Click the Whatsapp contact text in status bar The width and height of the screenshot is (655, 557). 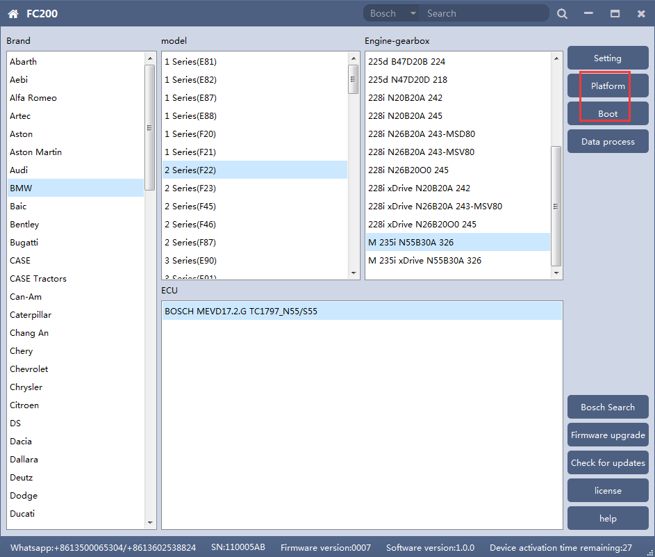tap(103, 548)
